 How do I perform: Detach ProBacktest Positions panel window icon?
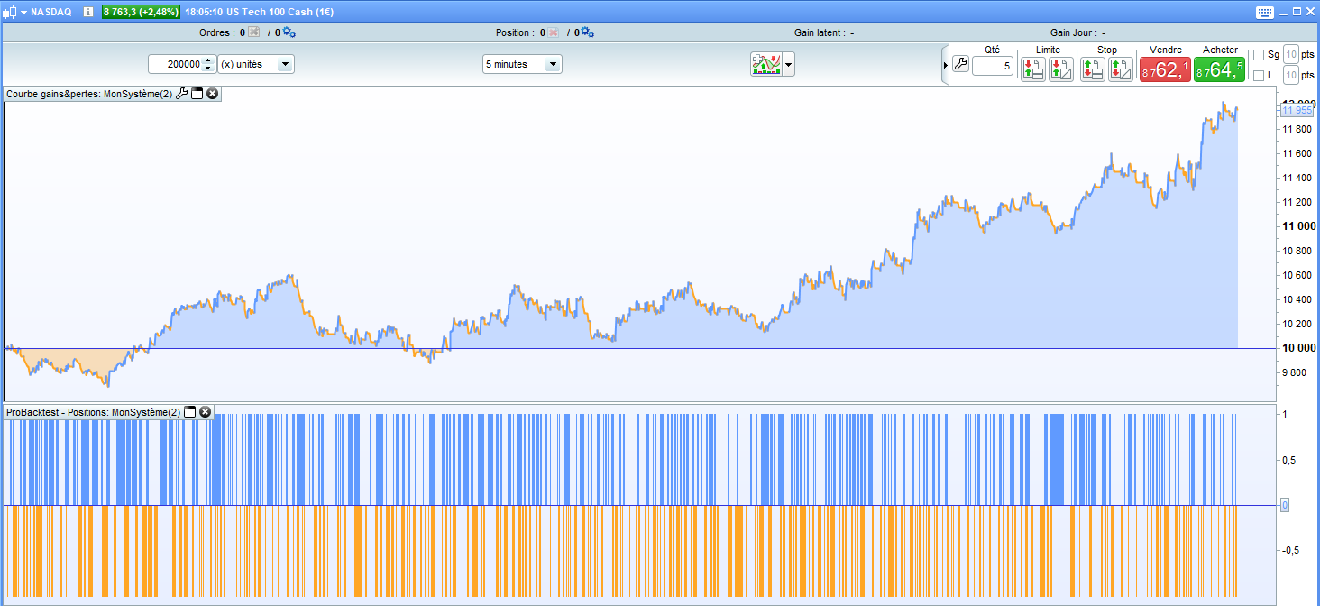pos(189,411)
